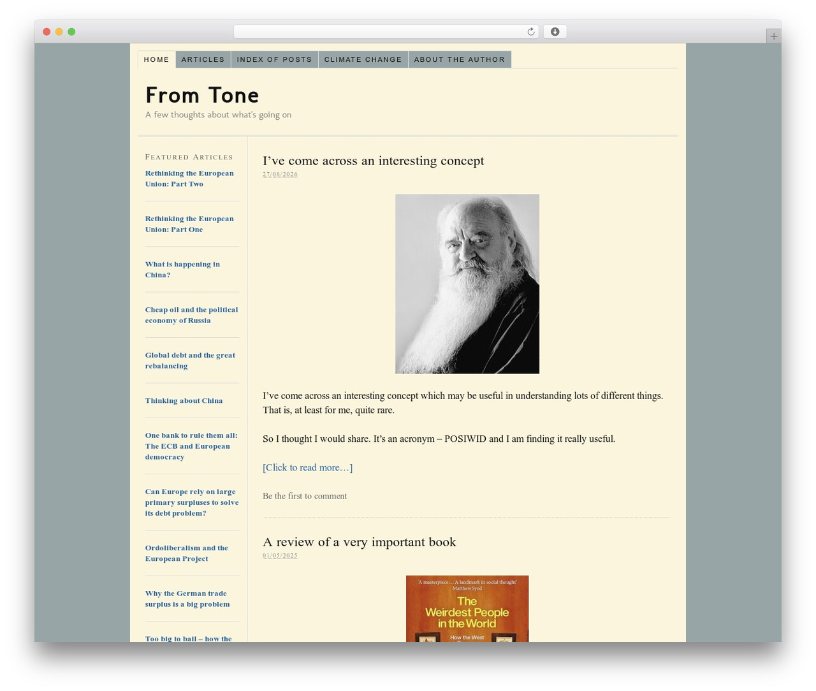Viewport: 816px width, 691px height.
Task: Open Ordoliberalism and the European Project
Action: point(186,553)
